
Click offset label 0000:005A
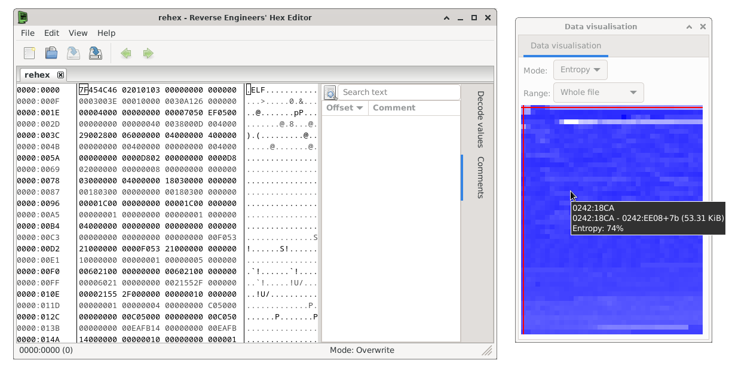(x=38, y=158)
